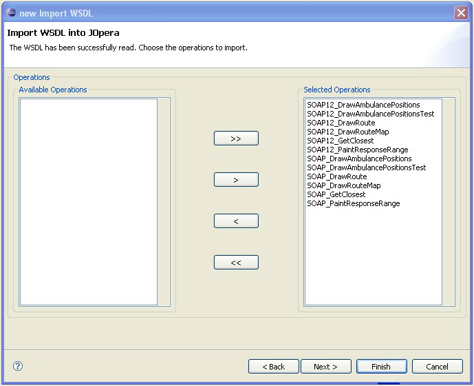This screenshot has width=474, height=386.
Task: Select SOAP12_DrawAmbulancePositionsTest operation
Action: (371, 114)
